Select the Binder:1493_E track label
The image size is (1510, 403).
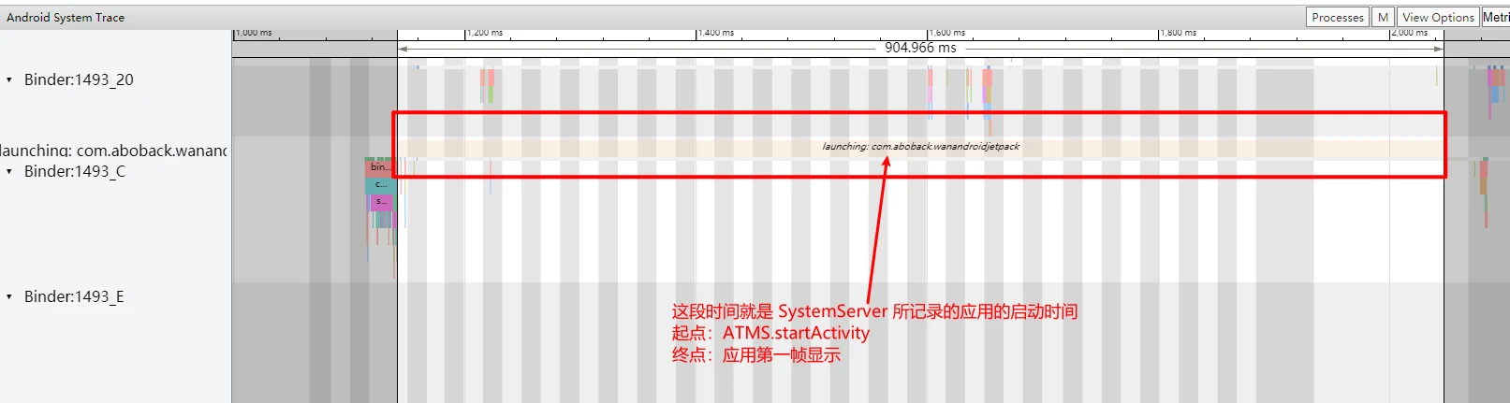pyautogui.click(x=74, y=297)
